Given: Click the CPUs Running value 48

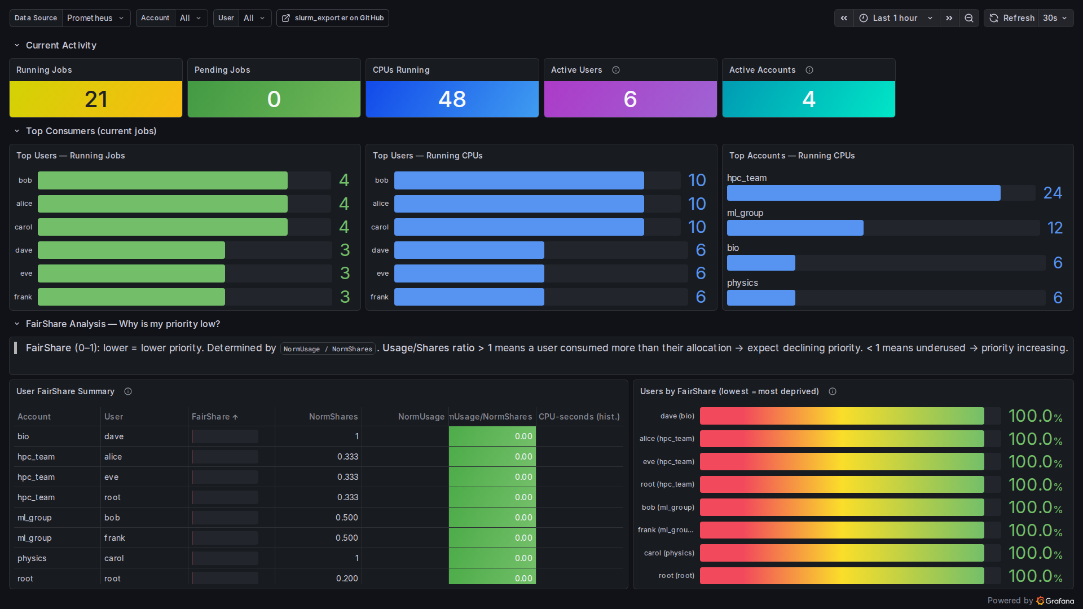Looking at the screenshot, I should tap(452, 99).
